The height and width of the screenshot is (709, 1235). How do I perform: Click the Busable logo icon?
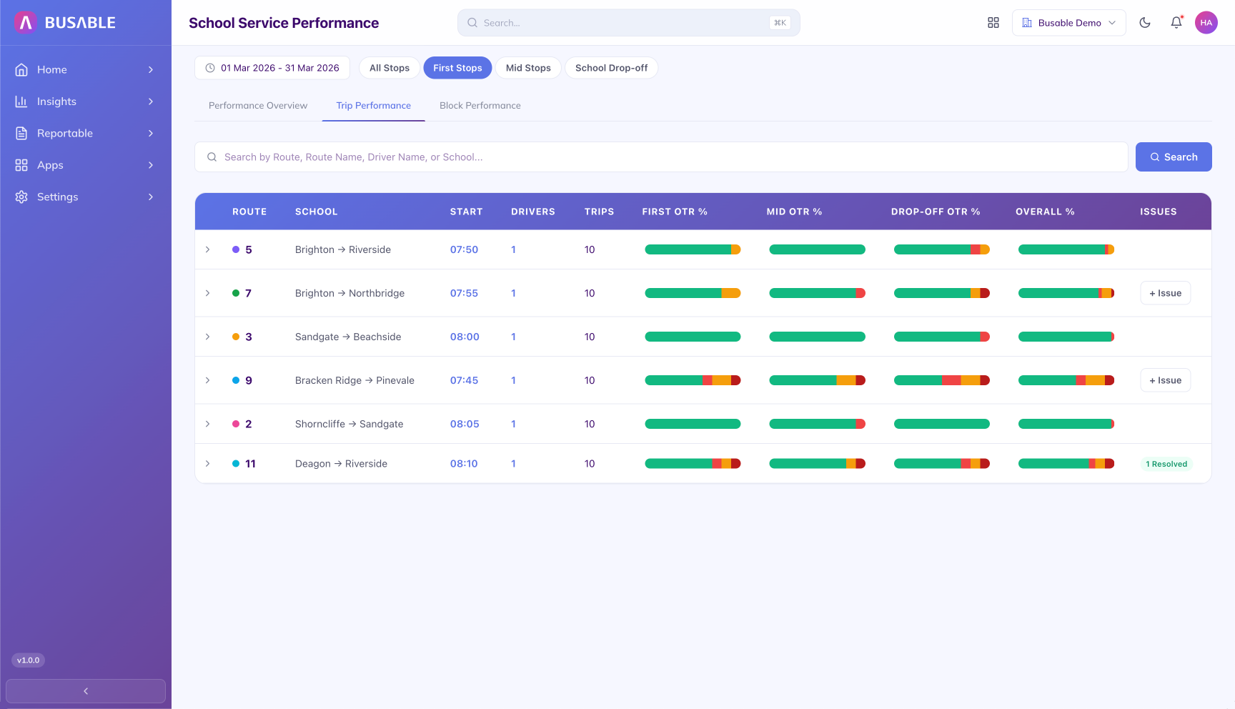[x=25, y=23]
